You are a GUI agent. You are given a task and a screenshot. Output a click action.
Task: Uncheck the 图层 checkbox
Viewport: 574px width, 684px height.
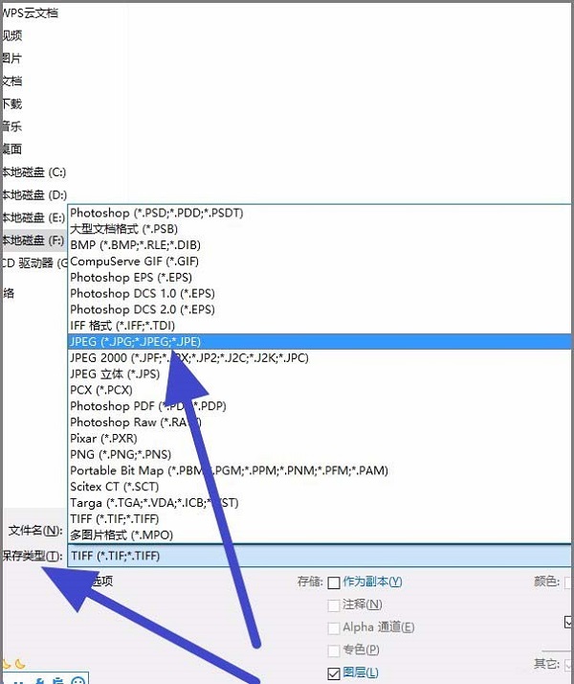tap(334, 673)
